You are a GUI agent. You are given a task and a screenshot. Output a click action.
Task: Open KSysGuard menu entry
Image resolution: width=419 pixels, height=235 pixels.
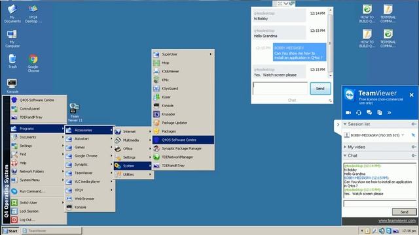tap(183, 89)
